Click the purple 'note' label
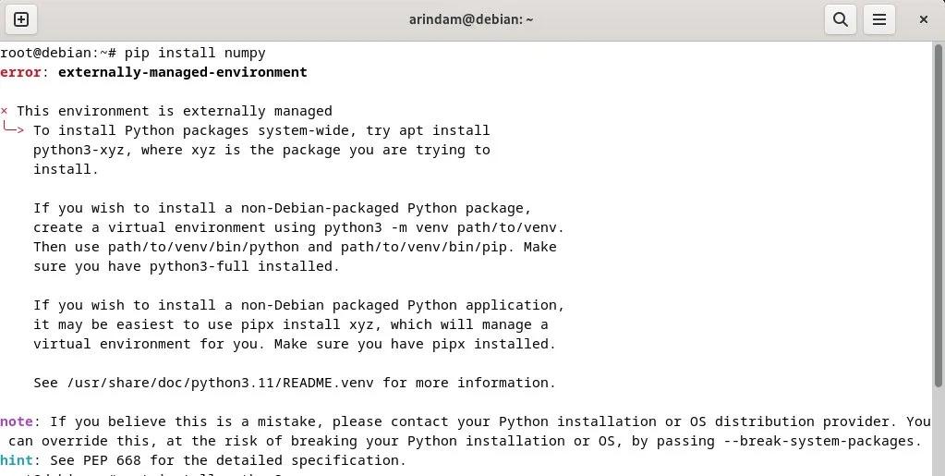Screen dimensions: 945x476 click(x=17, y=421)
